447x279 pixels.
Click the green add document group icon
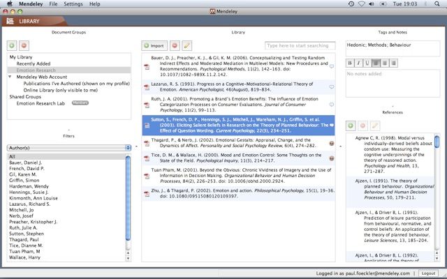pyautogui.click(x=12, y=45)
